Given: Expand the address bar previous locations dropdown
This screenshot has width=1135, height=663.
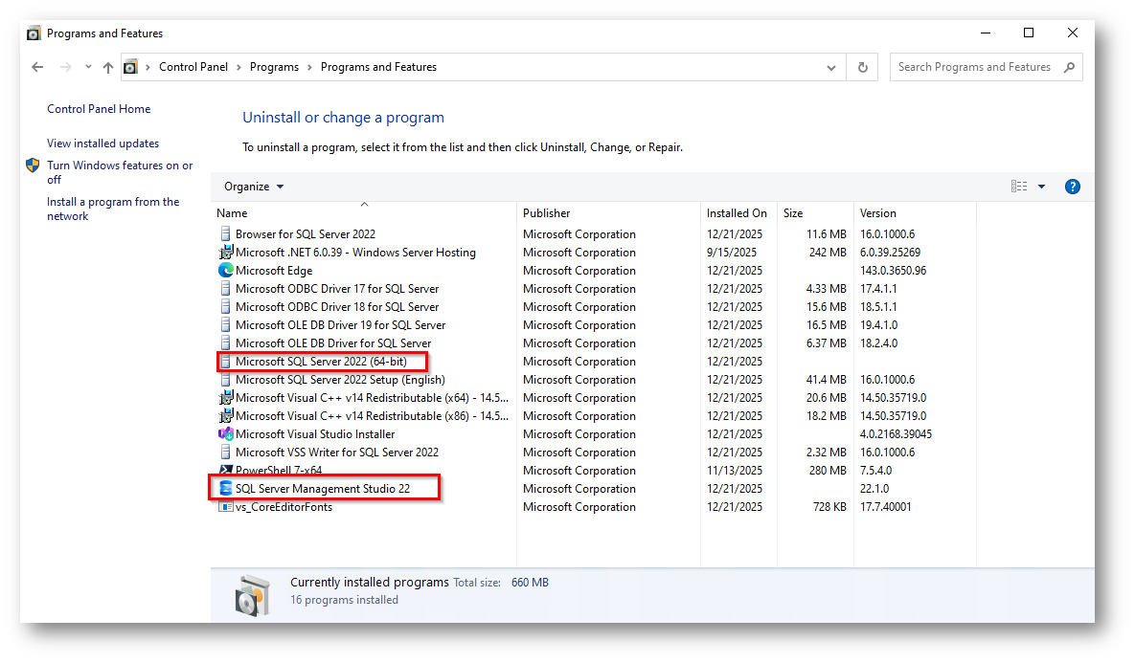Looking at the screenshot, I should point(831,67).
